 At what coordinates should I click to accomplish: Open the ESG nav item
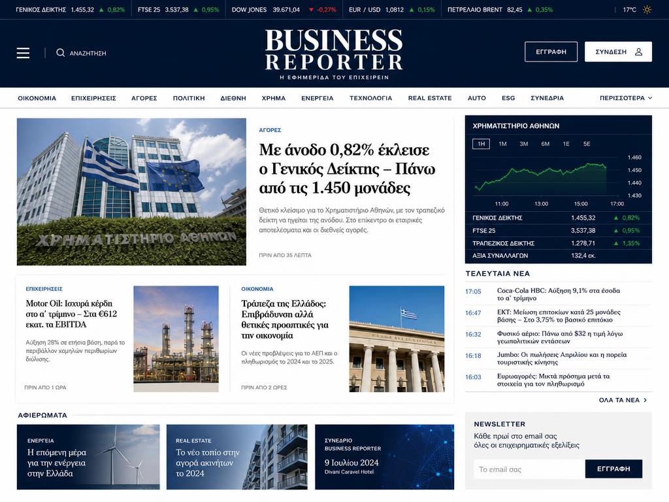point(508,98)
